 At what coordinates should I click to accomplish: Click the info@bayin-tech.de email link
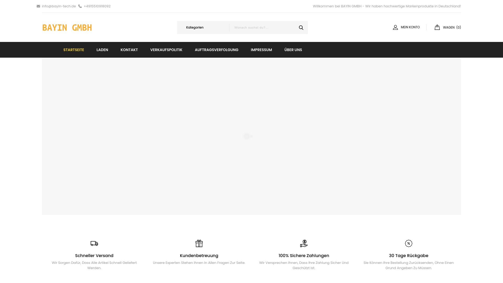59,6
